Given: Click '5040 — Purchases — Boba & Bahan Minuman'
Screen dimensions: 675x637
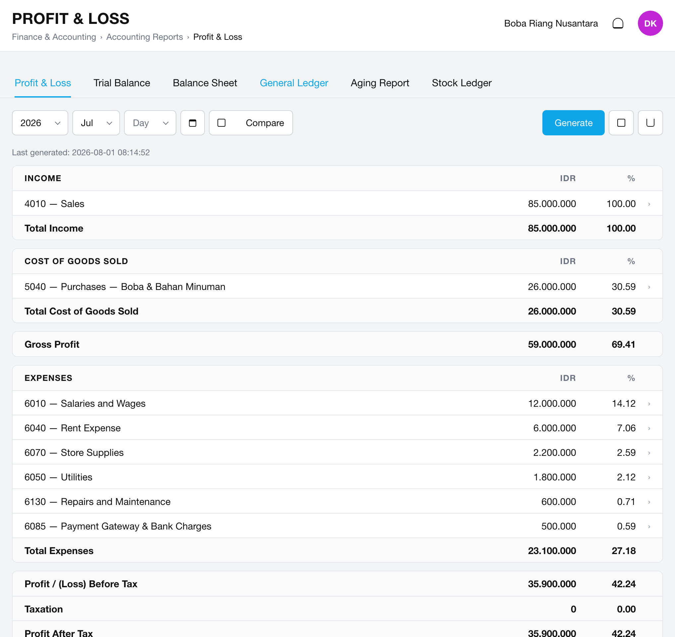Looking at the screenshot, I should pyautogui.click(x=125, y=287).
